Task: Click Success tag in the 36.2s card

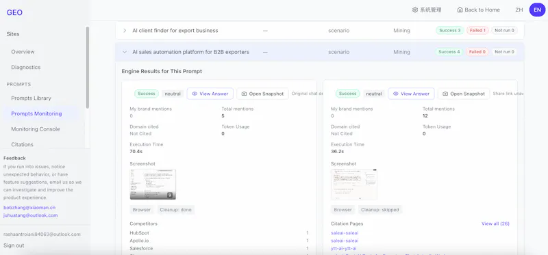Action: 348,94
